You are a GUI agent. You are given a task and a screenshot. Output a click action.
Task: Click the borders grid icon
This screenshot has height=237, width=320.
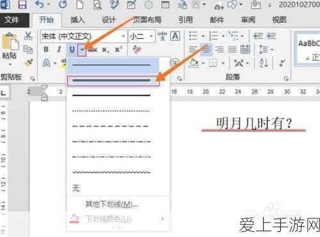pyautogui.click(x=213, y=63)
